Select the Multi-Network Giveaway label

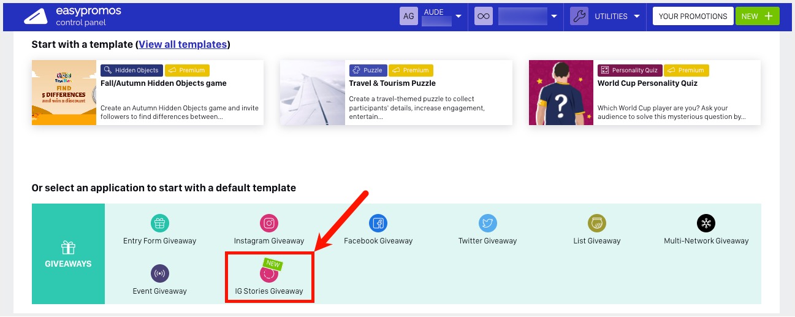pos(706,241)
